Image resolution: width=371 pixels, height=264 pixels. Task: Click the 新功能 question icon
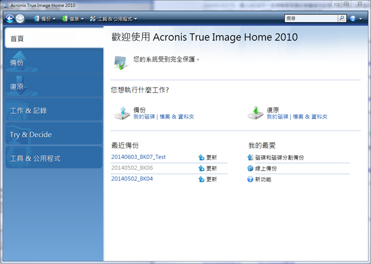pos(250,179)
